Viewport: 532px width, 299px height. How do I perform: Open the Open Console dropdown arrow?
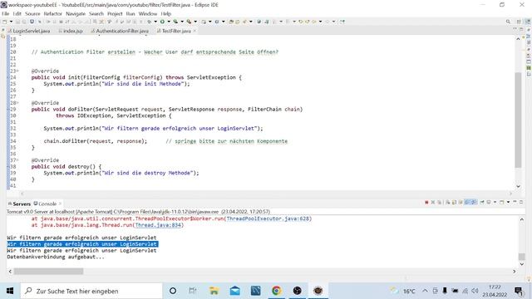(508, 203)
